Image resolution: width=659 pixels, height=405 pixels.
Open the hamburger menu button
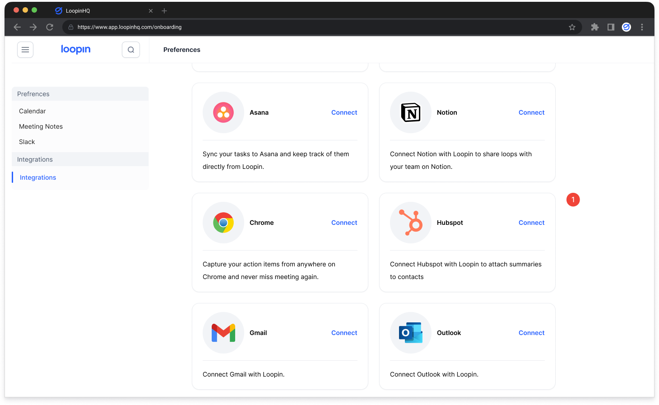25,50
